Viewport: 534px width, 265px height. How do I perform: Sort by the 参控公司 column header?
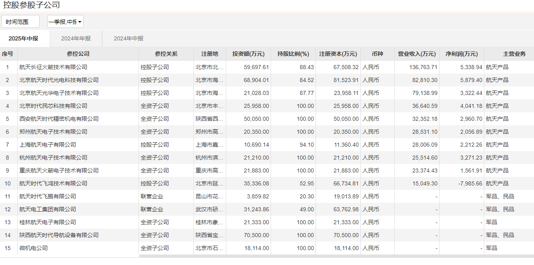(78, 54)
